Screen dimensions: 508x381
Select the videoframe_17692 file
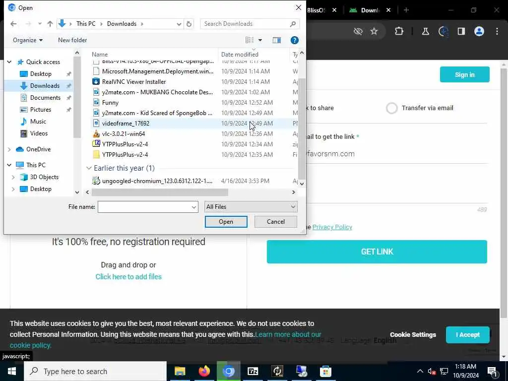(x=126, y=124)
